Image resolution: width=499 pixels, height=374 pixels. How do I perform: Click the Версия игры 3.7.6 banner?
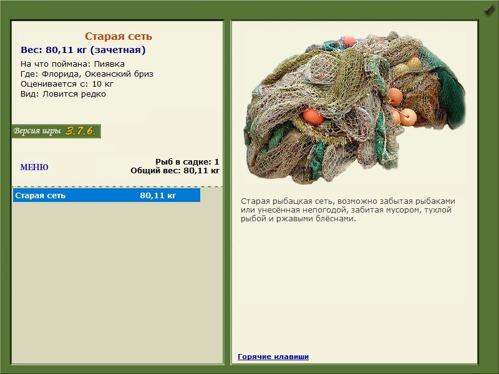tap(56, 131)
